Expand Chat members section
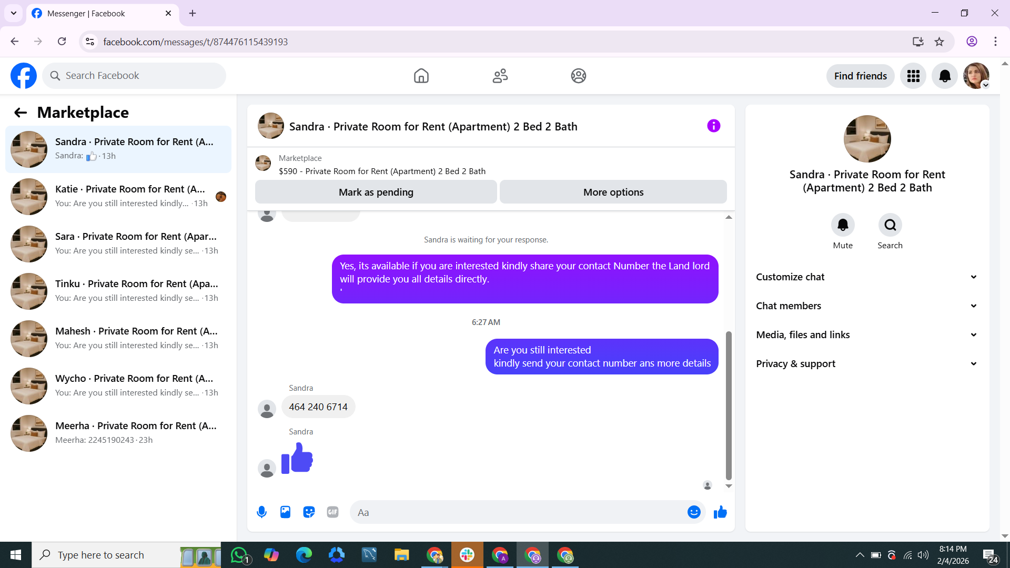 click(867, 306)
